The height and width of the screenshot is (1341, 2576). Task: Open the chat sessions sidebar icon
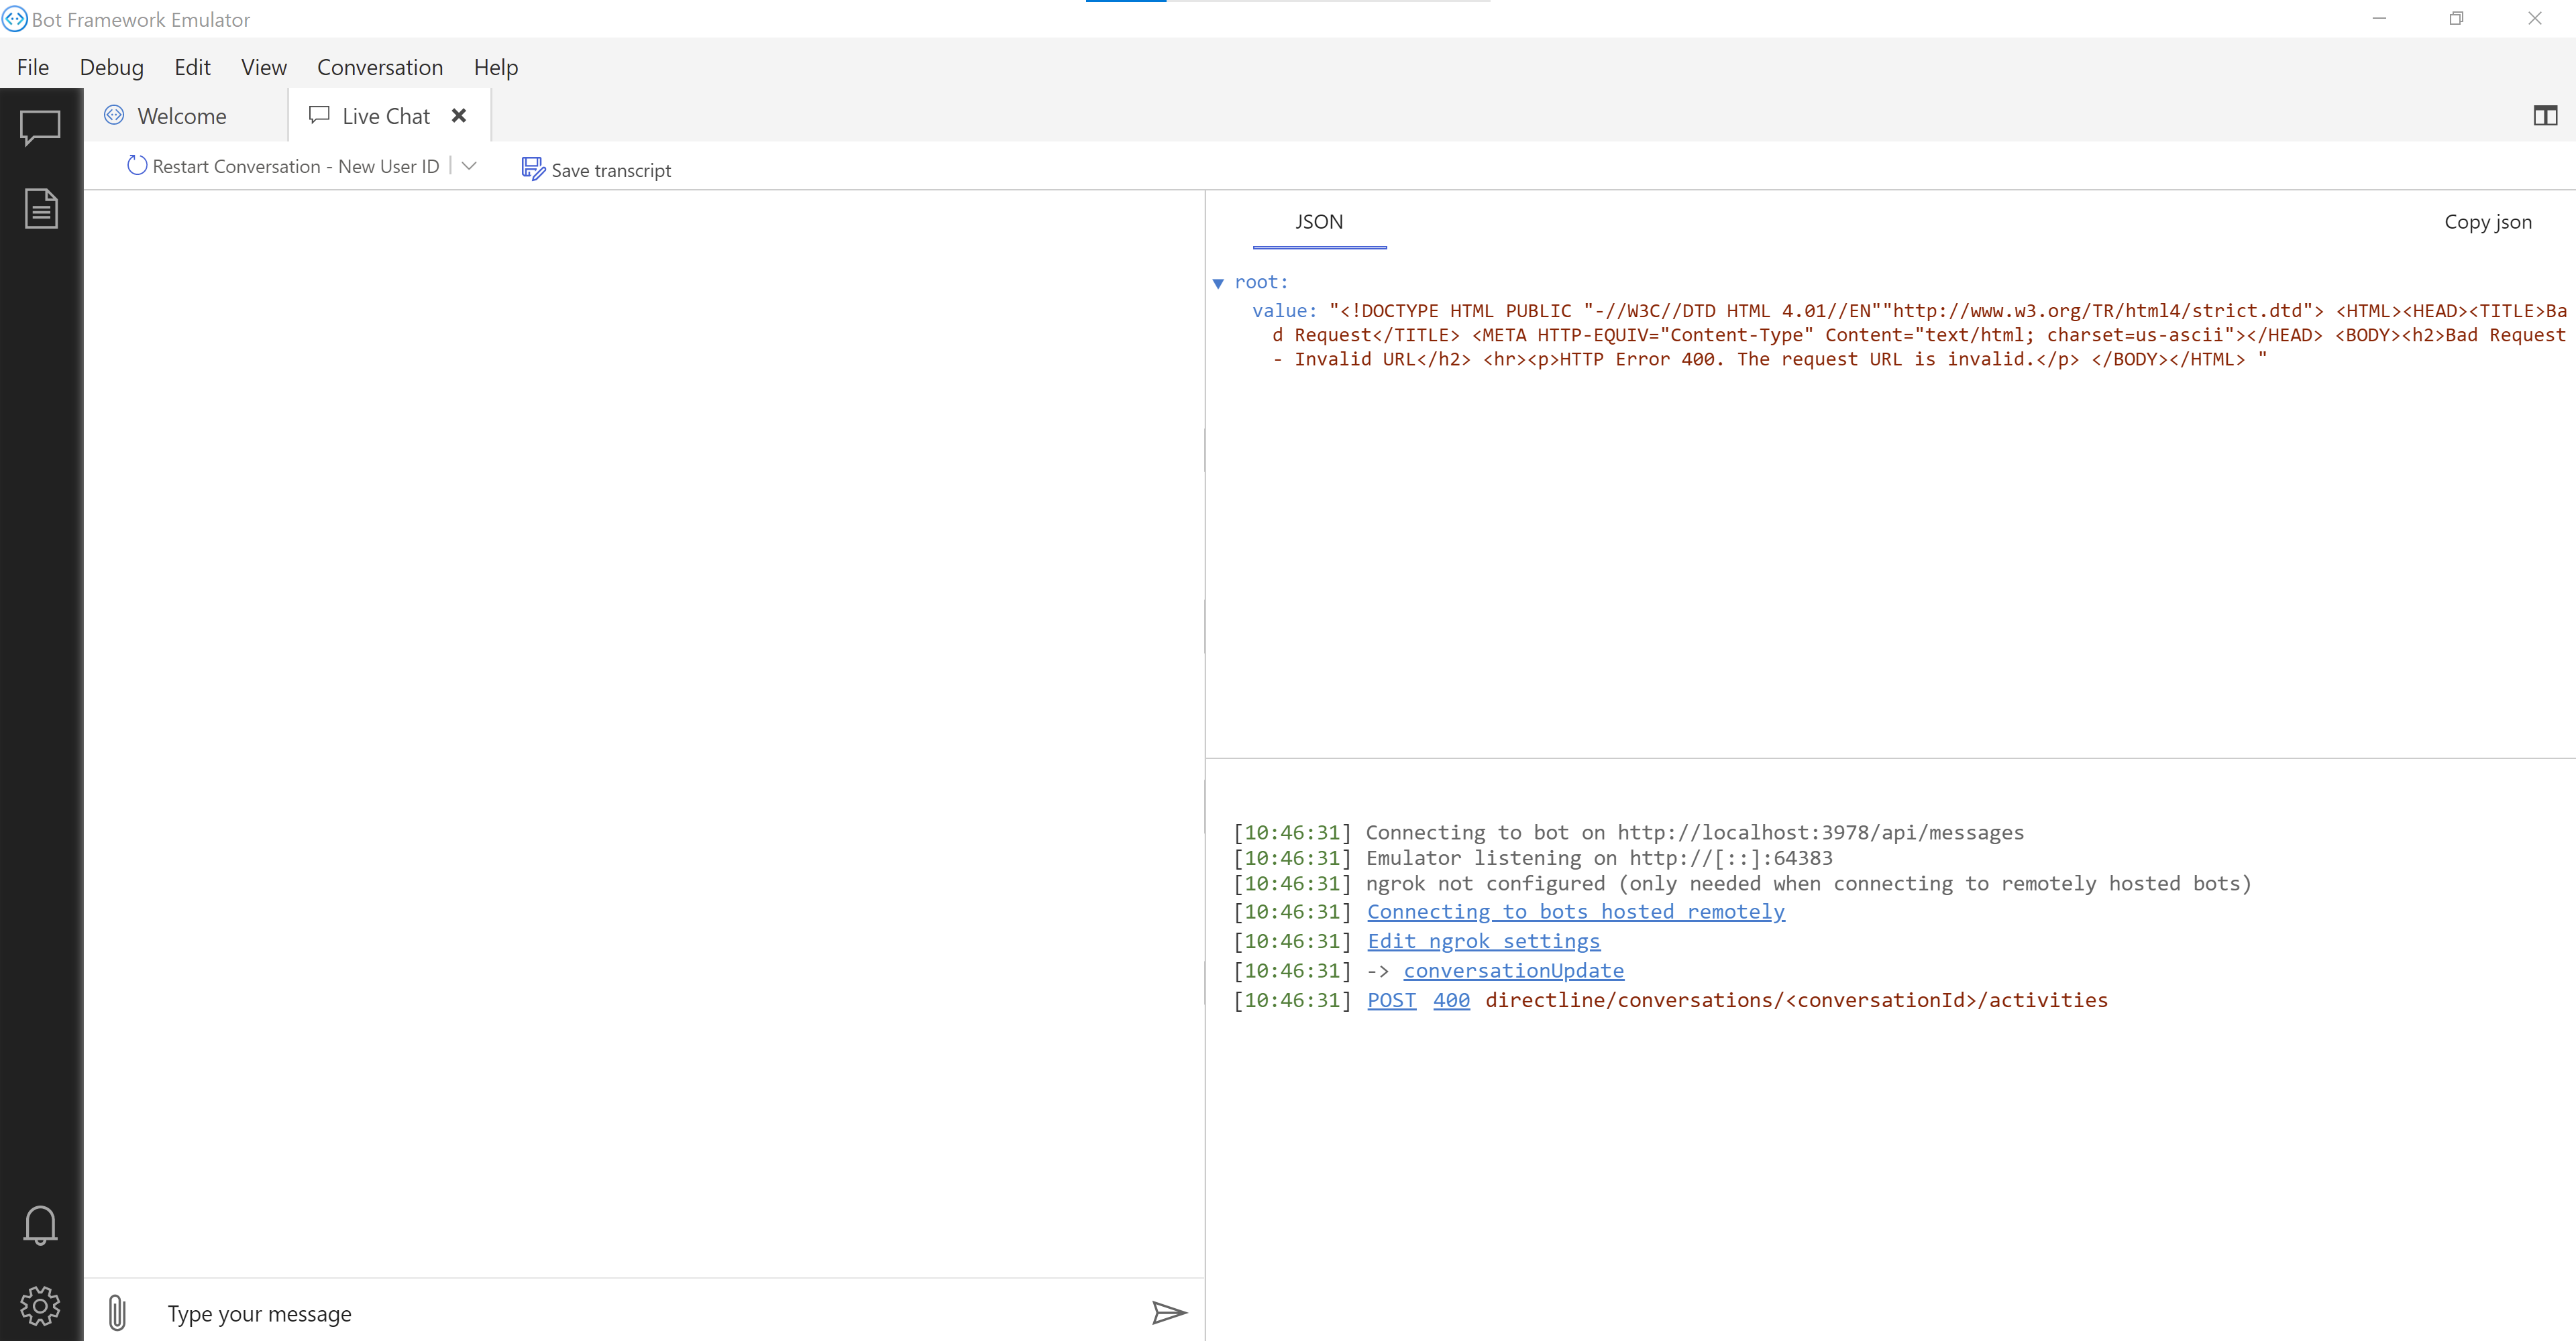[x=41, y=128]
